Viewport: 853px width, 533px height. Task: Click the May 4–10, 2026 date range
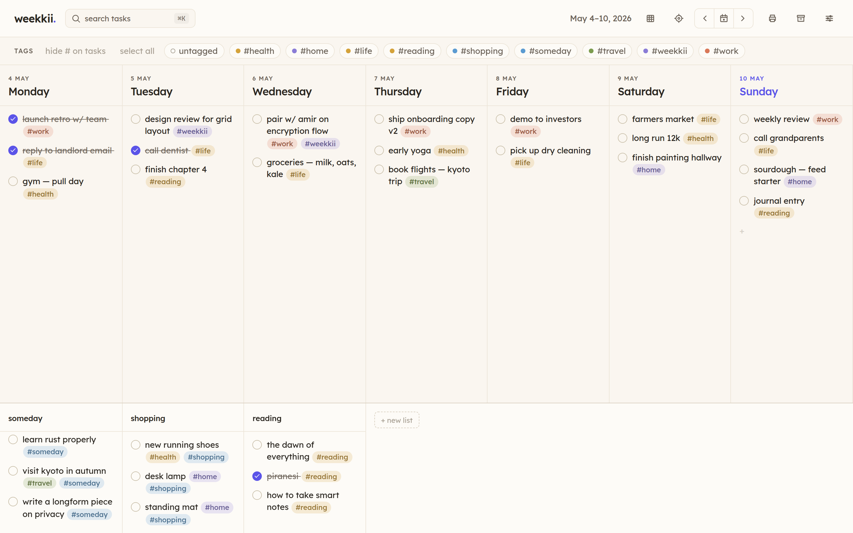pyautogui.click(x=601, y=18)
